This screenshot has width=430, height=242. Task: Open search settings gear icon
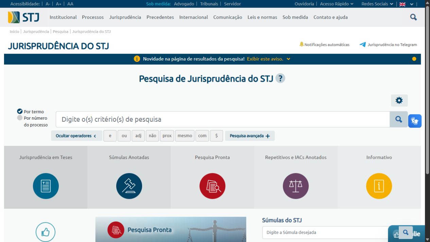[399, 100]
